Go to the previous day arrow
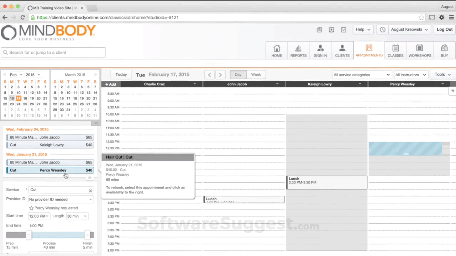The width and height of the screenshot is (456, 256). pyautogui.click(x=209, y=75)
